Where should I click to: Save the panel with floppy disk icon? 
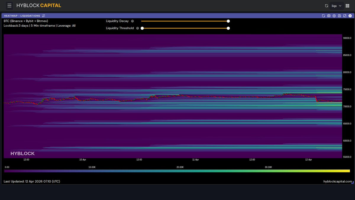pyautogui.click(x=339, y=16)
